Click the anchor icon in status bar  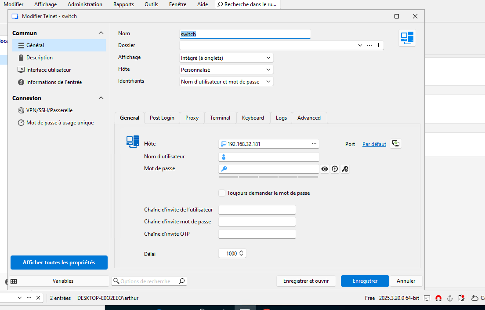click(449, 298)
